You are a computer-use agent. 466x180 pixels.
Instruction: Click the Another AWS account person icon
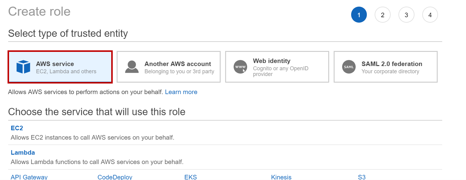(132, 67)
